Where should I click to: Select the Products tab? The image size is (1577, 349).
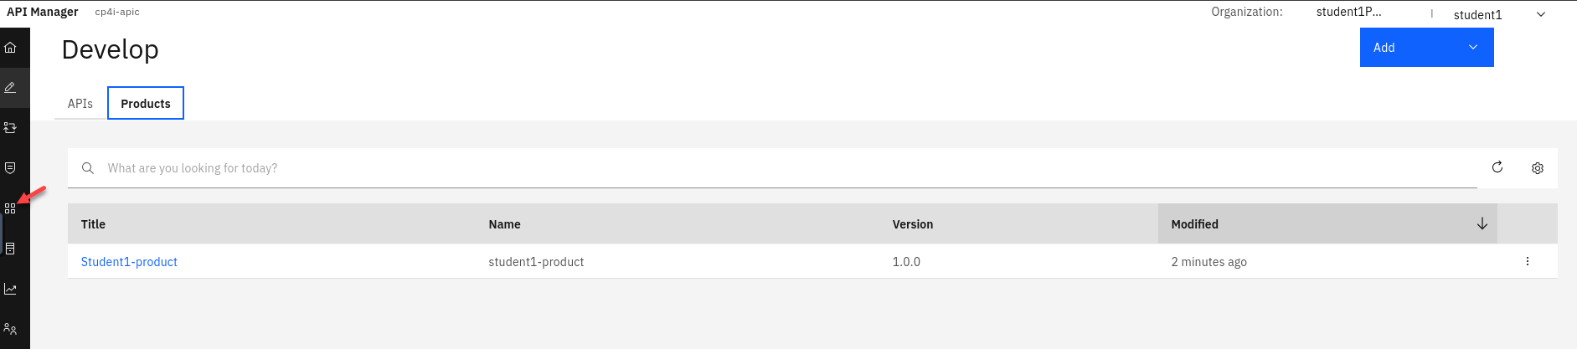146,104
